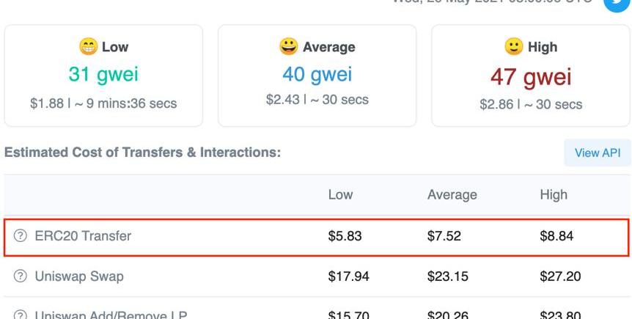Viewport: 632px width, 319px height.
Task: Select the Average gas price card
Action: (317, 76)
